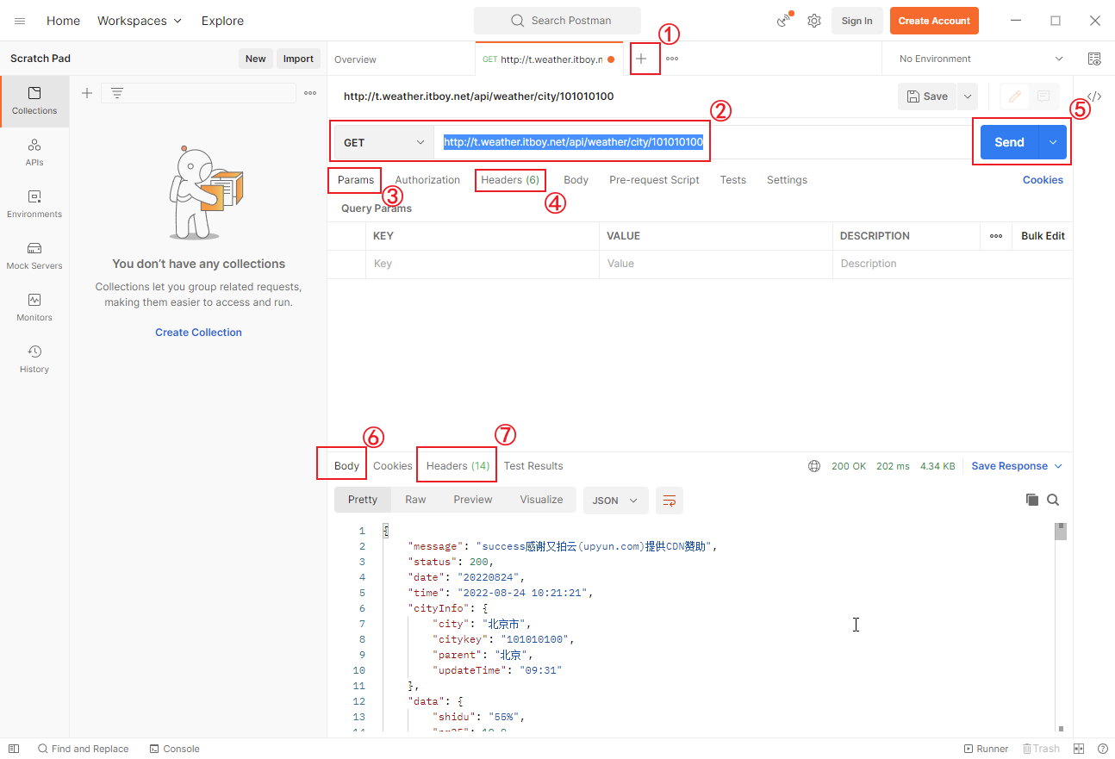Toggle response line wrap icon
Viewport: 1115px width, 759px height.
point(670,500)
